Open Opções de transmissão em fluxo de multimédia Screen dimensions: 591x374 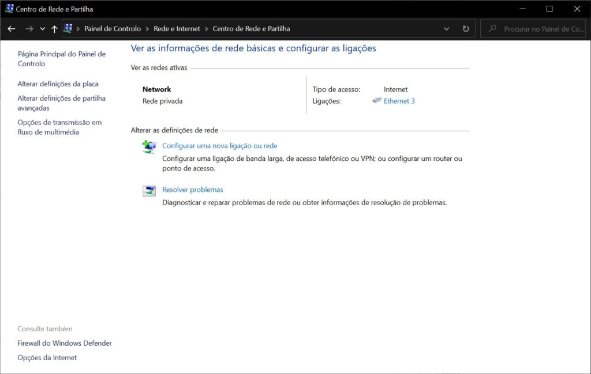coord(59,127)
